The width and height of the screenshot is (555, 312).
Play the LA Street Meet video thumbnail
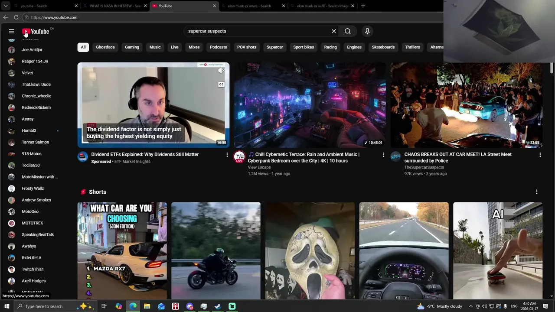[466, 105]
